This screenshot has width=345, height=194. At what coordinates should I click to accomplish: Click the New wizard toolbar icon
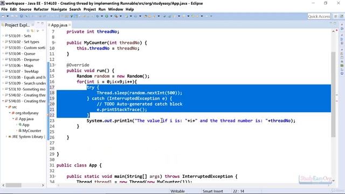3,16
